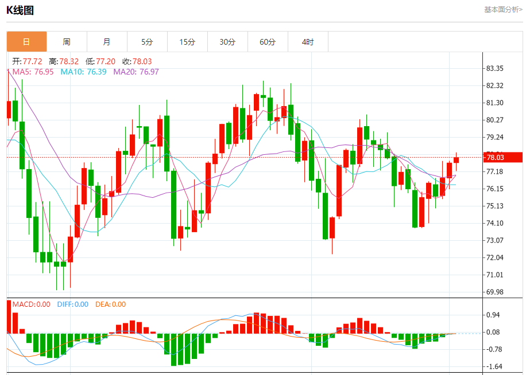Click the K线图 heading

coord(20,10)
